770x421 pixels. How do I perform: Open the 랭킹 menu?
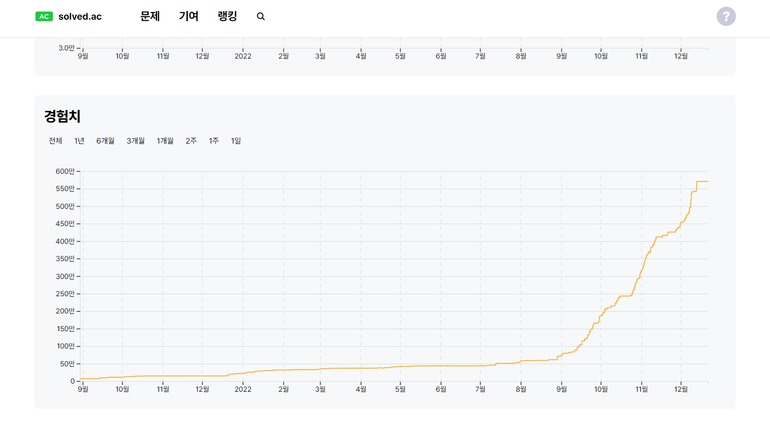click(227, 16)
